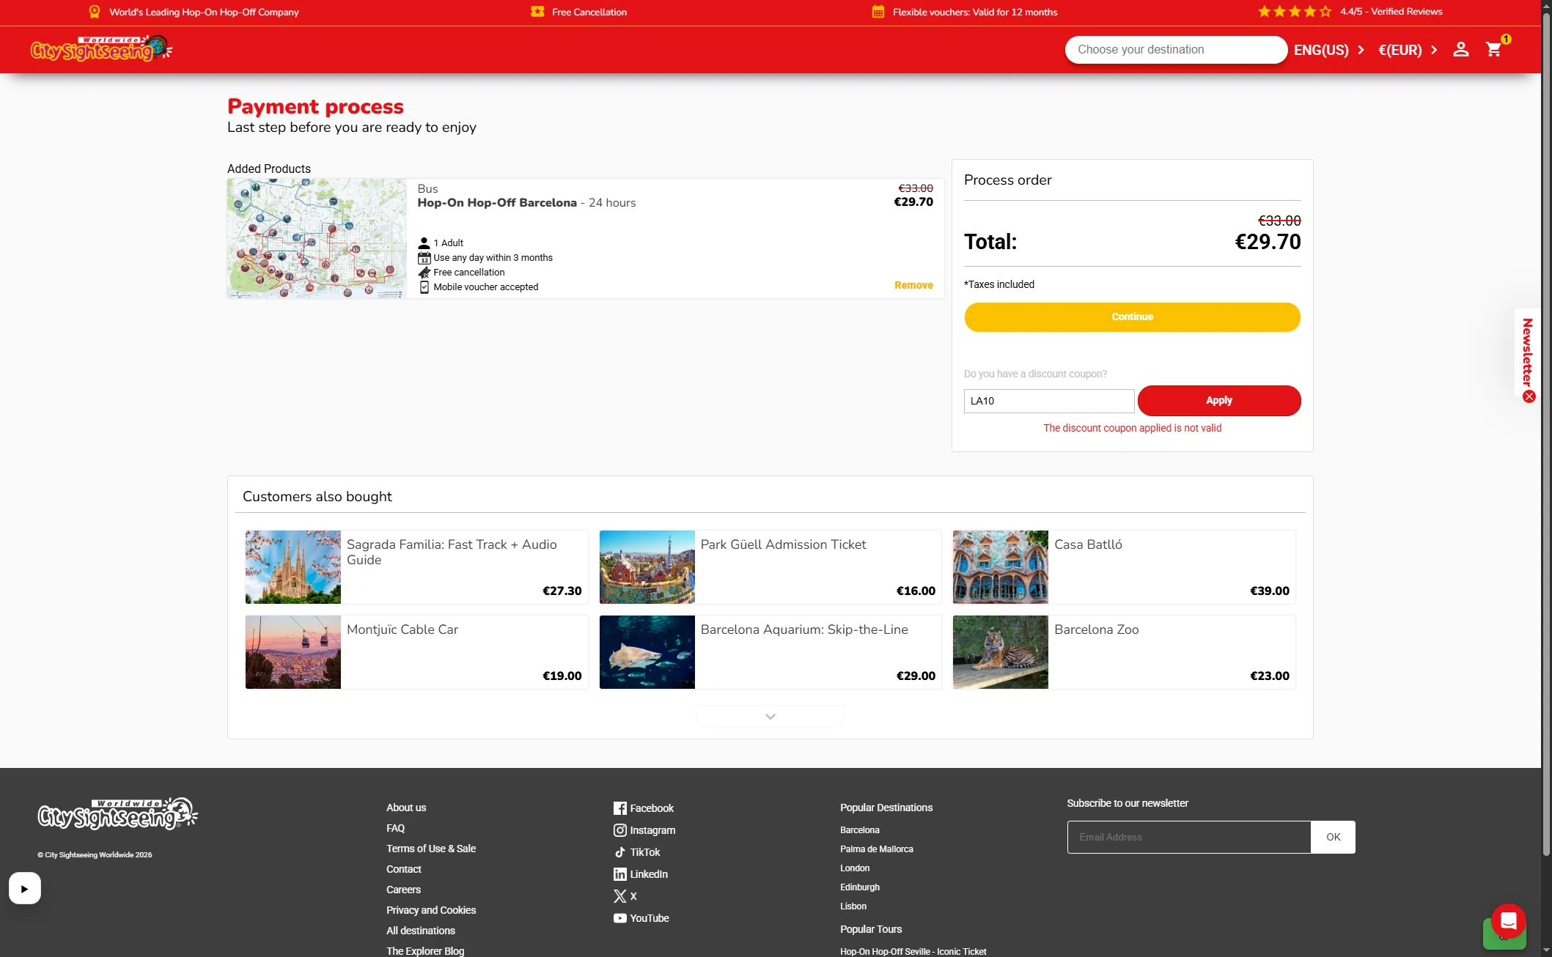Open the Barcelona bus route map thumbnail

click(x=317, y=238)
